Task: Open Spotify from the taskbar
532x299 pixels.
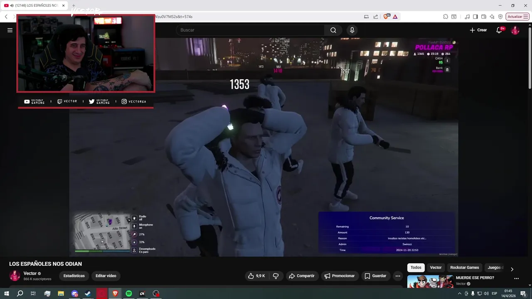Action: pyautogui.click(x=129, y=294)
